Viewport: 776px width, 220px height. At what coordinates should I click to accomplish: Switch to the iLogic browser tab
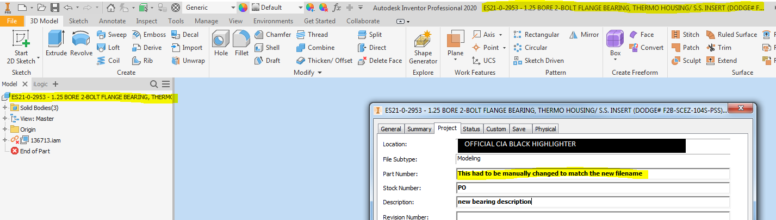40,84
